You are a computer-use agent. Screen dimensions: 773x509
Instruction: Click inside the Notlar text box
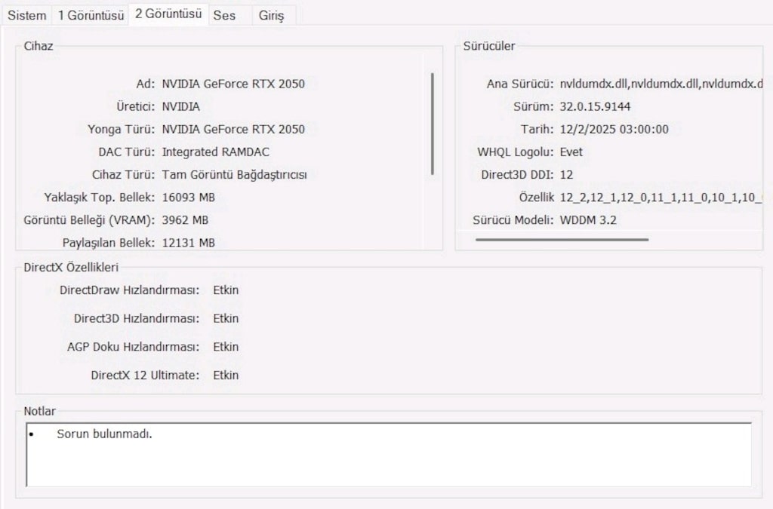point(389,455)
